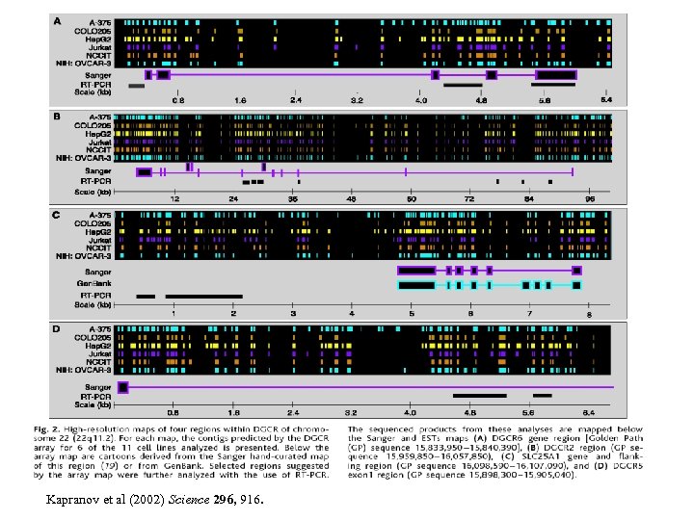Click the Sanger track label in panel A
The width and height of the screenshot is (694, 520).
(98, 75)
